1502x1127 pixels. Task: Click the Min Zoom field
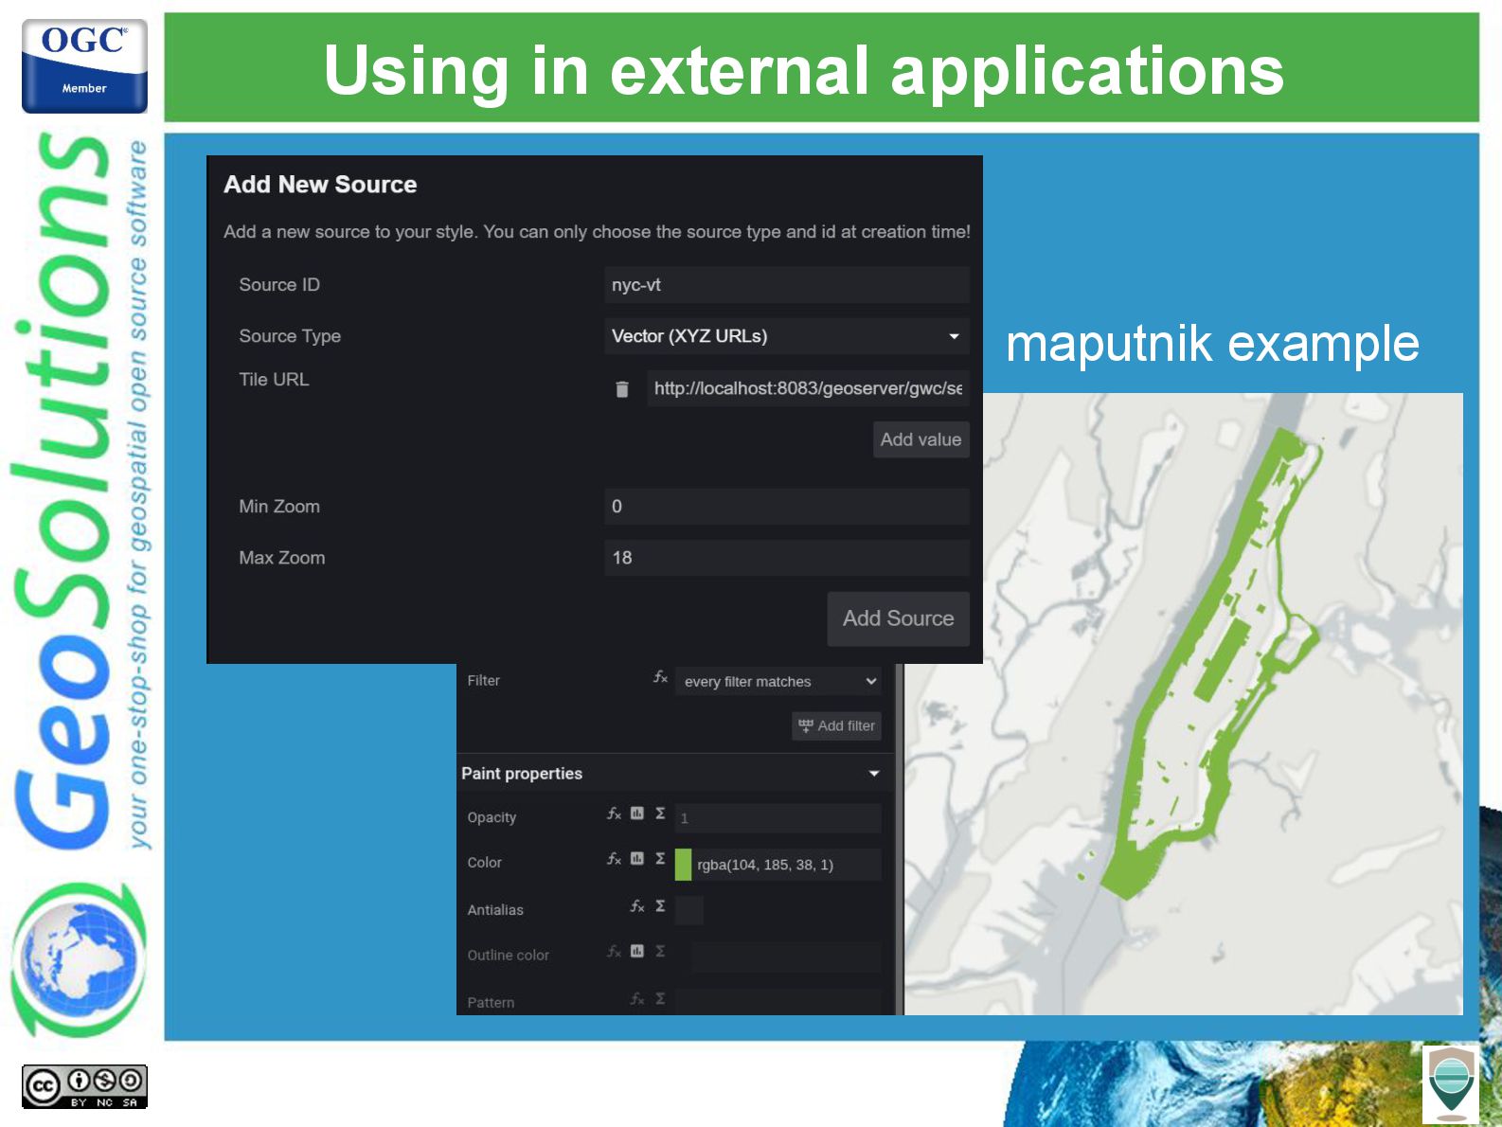coord(786,507)
